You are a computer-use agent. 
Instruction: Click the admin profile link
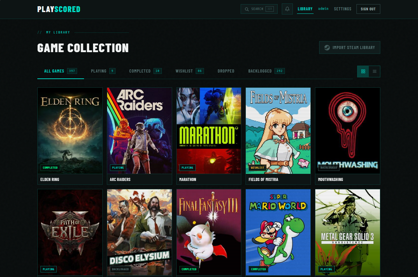[323, 9]
